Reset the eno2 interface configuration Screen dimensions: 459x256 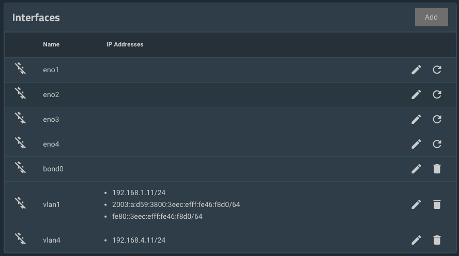tap(437, 94)
